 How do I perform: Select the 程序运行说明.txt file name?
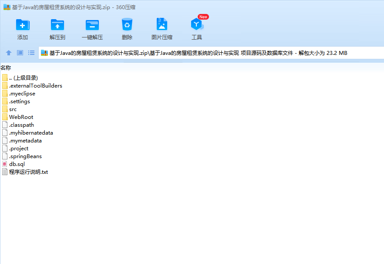(28, 172)
